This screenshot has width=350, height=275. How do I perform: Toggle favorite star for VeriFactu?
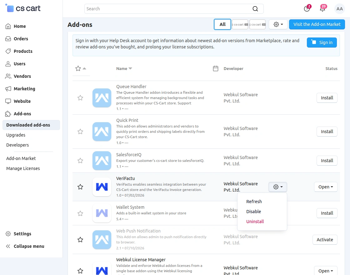pos(80,187)
